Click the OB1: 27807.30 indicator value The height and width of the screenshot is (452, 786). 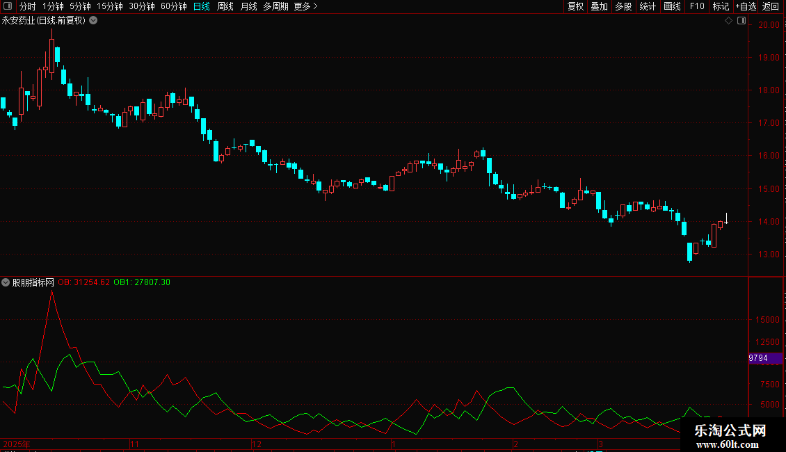pos(142,282)
